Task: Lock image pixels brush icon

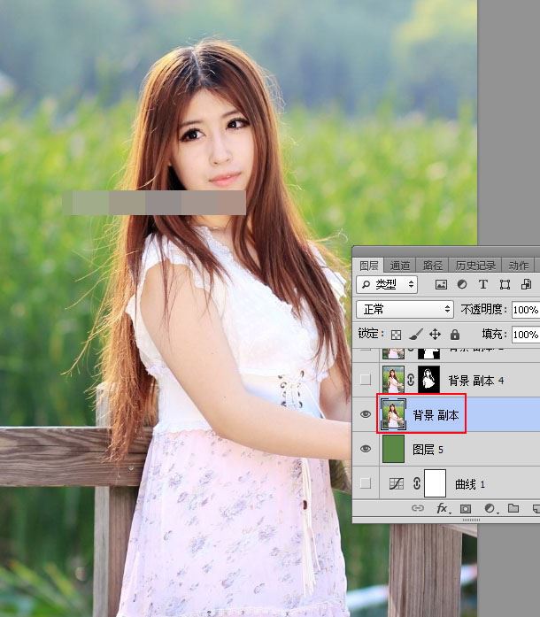Action: [416, 335]
